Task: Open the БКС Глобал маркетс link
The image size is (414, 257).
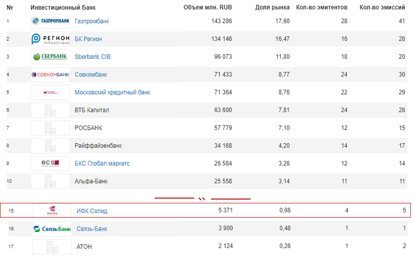Action: [x=102, y=163]
